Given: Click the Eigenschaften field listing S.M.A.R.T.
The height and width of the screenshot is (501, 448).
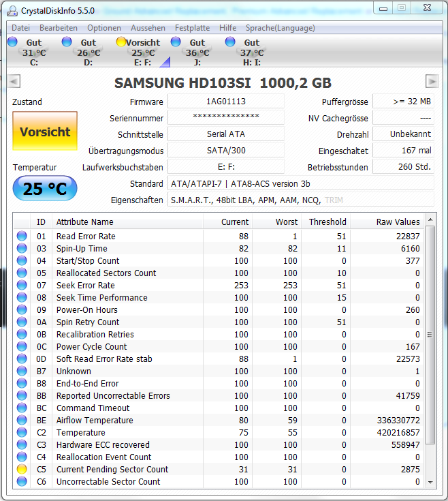Looking at the screenshot, I should [300, 200].
